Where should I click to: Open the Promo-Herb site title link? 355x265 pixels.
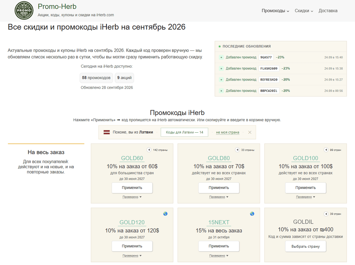coord(57,7)
